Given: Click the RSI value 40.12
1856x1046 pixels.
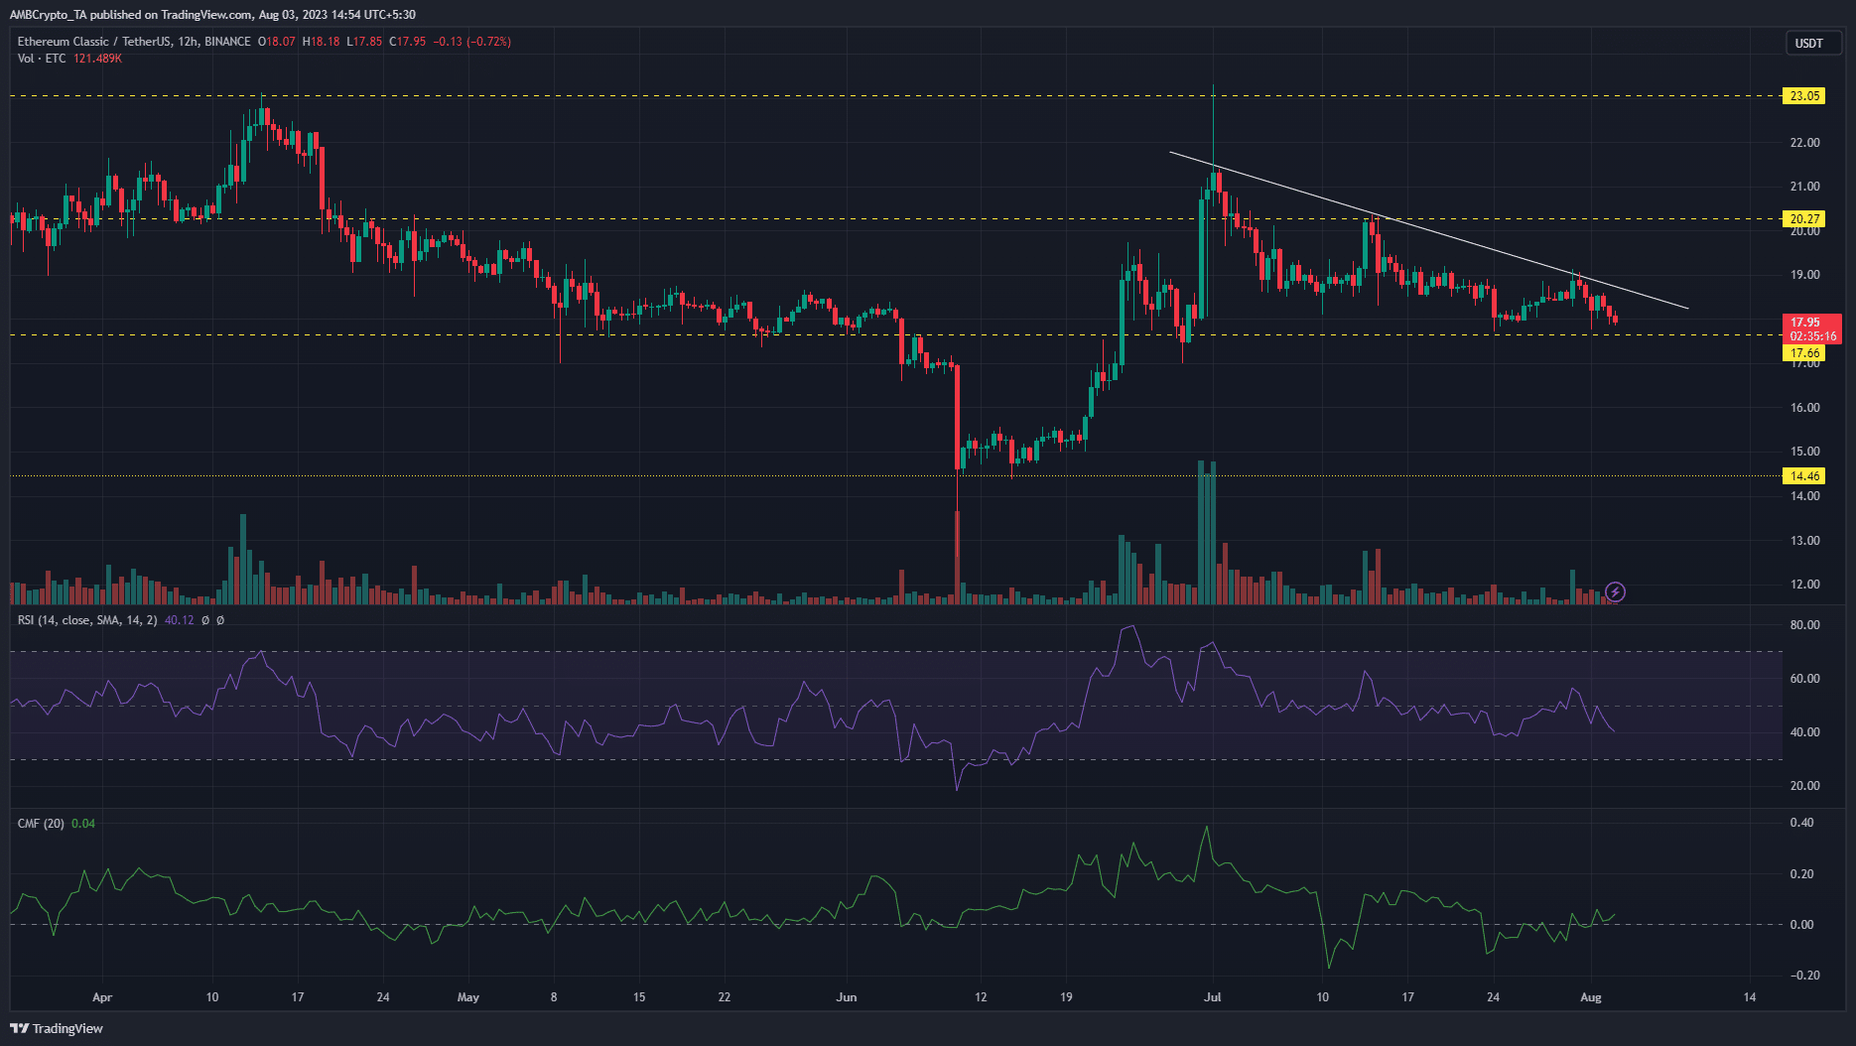Looking at the screenshot, I should [180, 620].
